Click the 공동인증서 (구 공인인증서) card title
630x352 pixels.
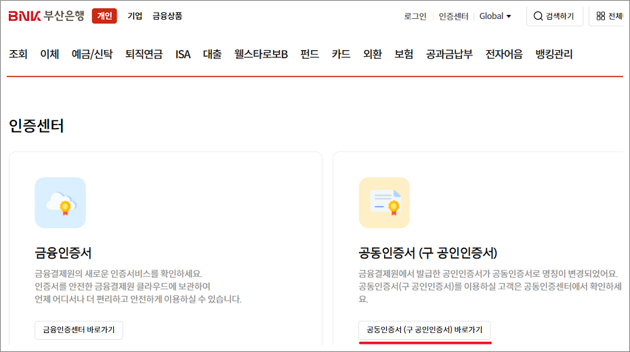point(428,253)
